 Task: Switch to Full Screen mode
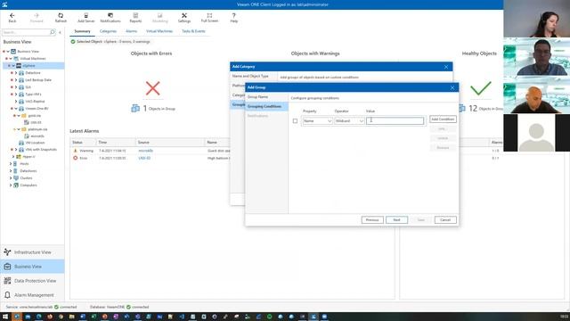pos(209,18)
